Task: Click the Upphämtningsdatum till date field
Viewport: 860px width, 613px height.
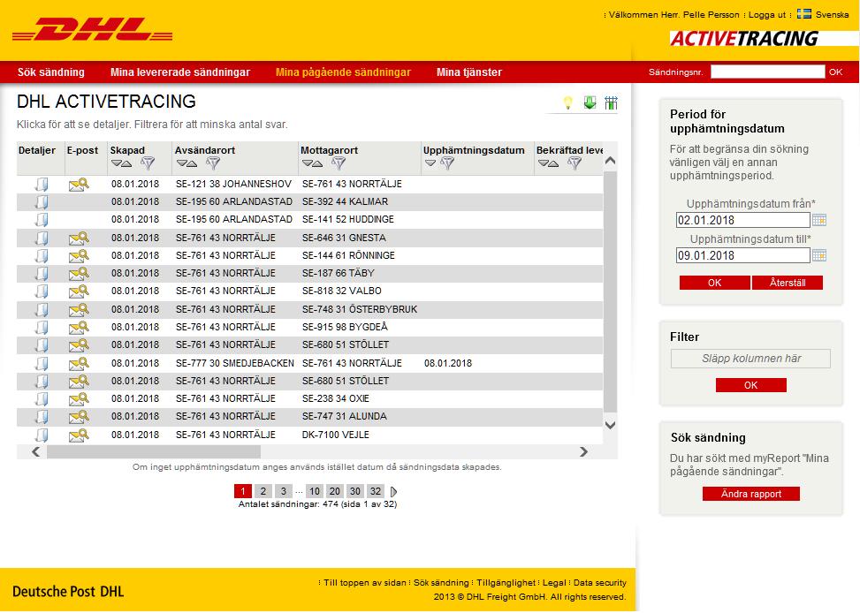Action: pyautogui.click(x=742, y=255)
